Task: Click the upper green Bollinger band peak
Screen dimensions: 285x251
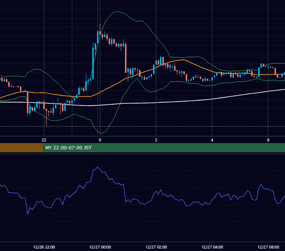Action: point(118,12)
